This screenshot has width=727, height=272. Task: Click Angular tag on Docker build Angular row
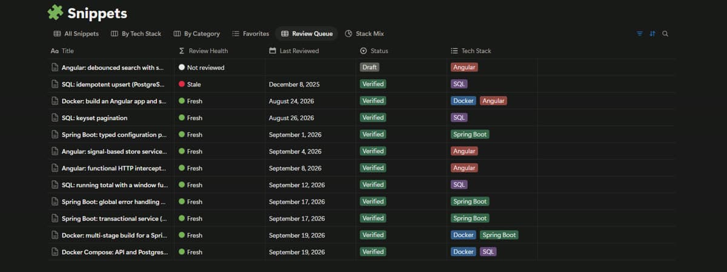493,101
